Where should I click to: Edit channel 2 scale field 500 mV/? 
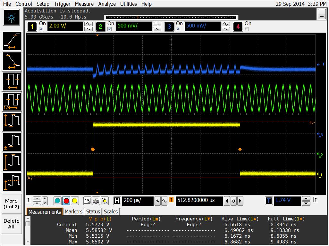point(134,27)
